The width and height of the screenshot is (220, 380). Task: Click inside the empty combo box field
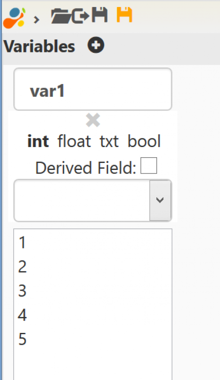tap(82, 200)
